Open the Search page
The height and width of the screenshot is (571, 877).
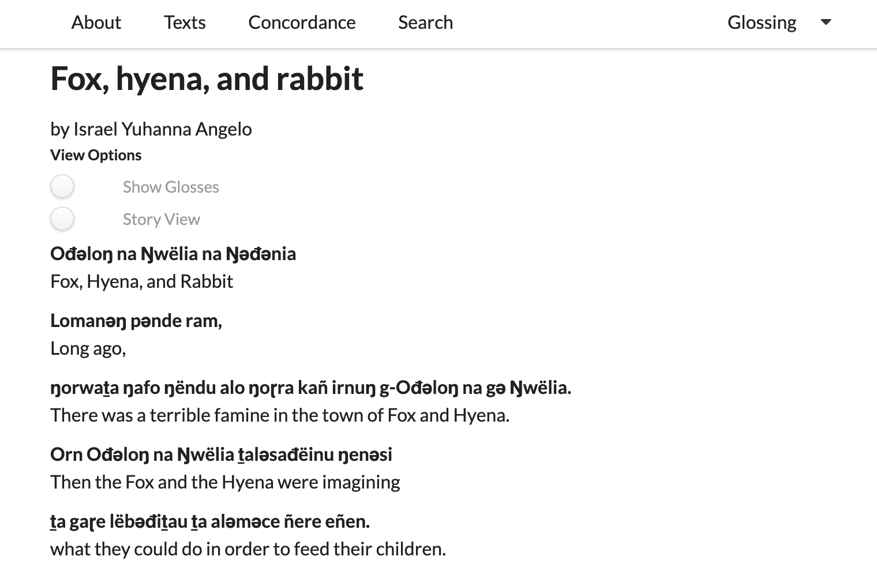click(426, 22)
